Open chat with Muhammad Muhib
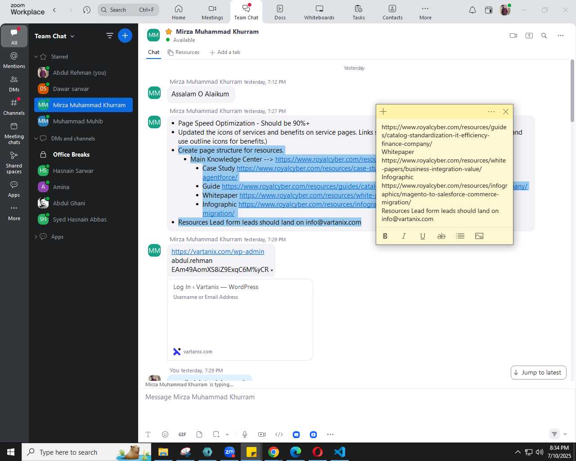576x461 pixels. (83, 121)
